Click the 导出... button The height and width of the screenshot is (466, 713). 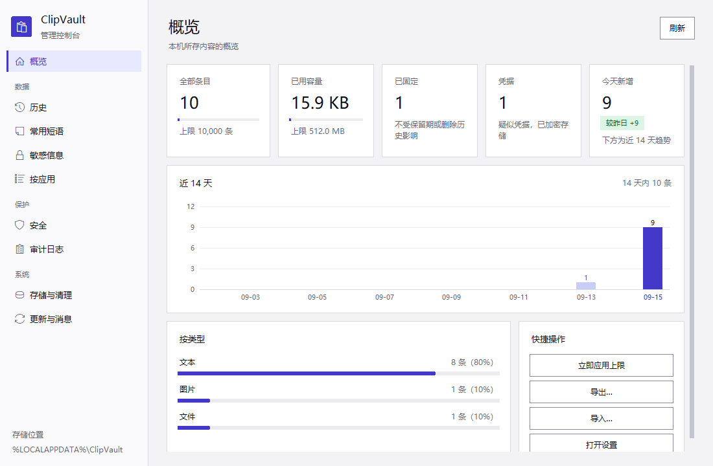pos(601,392)
